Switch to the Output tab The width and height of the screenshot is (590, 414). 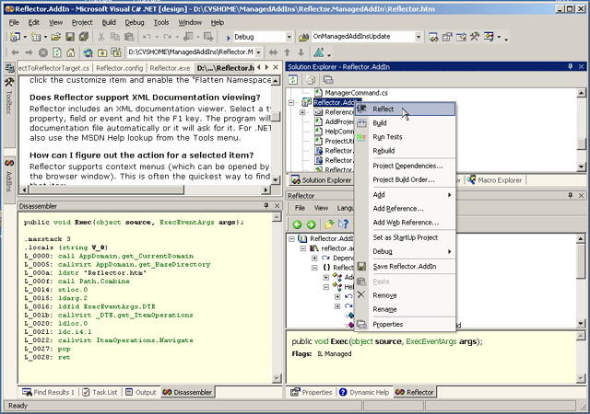coord(141,392)
